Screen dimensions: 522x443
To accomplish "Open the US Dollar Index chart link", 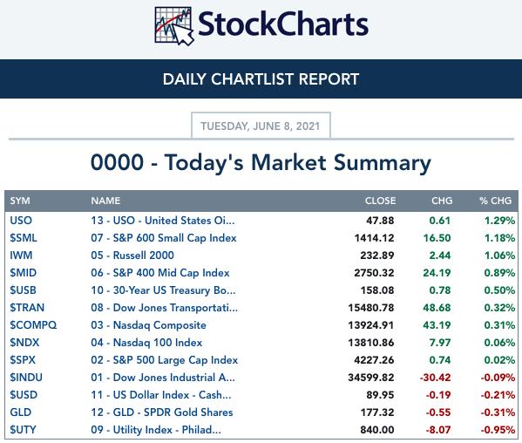I will (x=161, y=395).
